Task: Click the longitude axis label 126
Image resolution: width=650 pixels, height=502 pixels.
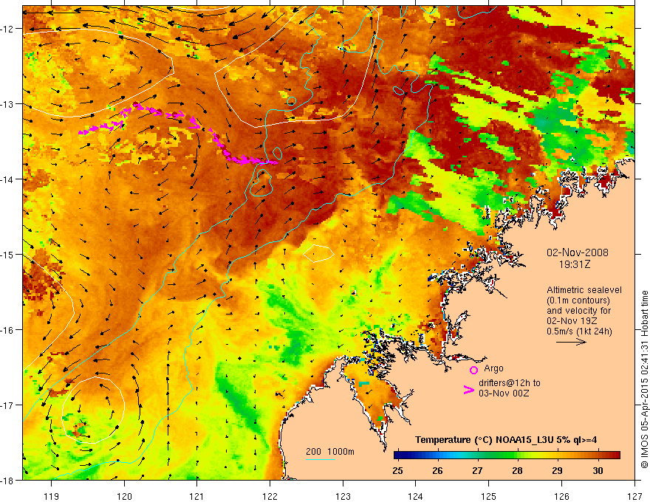Action: pos(561,496)
